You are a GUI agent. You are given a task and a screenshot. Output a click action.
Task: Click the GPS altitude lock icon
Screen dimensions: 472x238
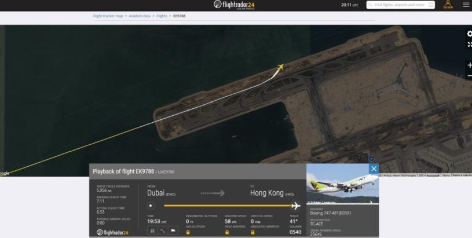click(x=188, y=232)
